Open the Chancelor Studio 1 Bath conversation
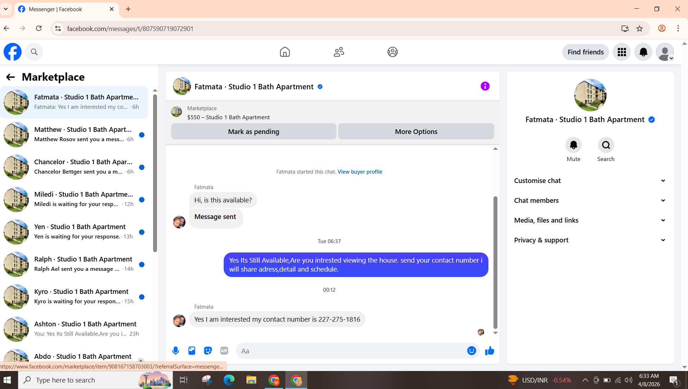Image resolution: width=688 pixels, height=389 pixels. click(74, 167)
